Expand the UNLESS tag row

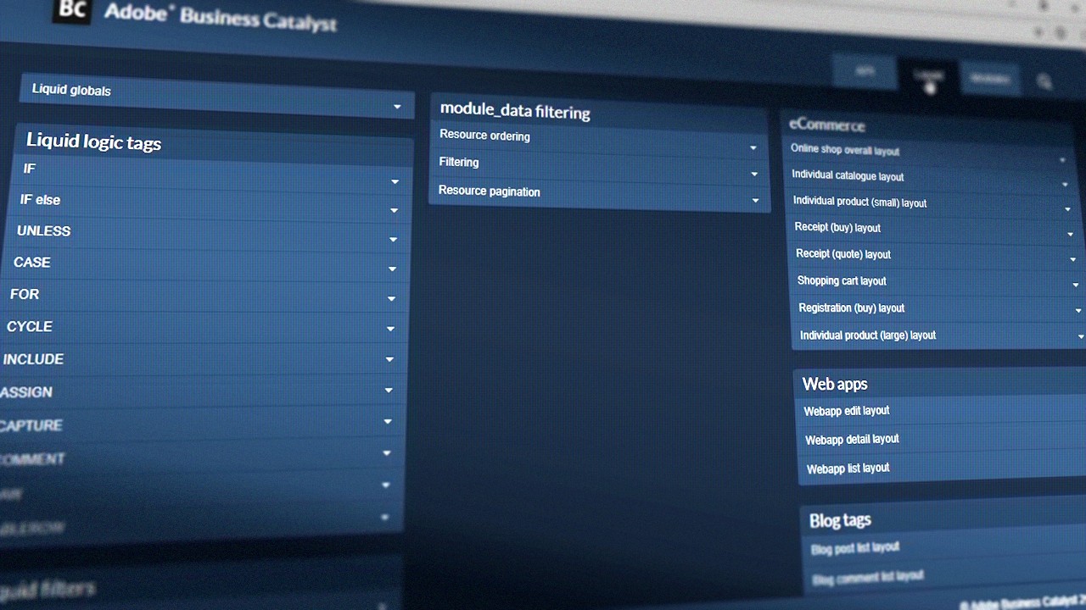[394, 240]
